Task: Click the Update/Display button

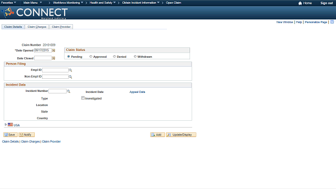Action: point(181,135)
